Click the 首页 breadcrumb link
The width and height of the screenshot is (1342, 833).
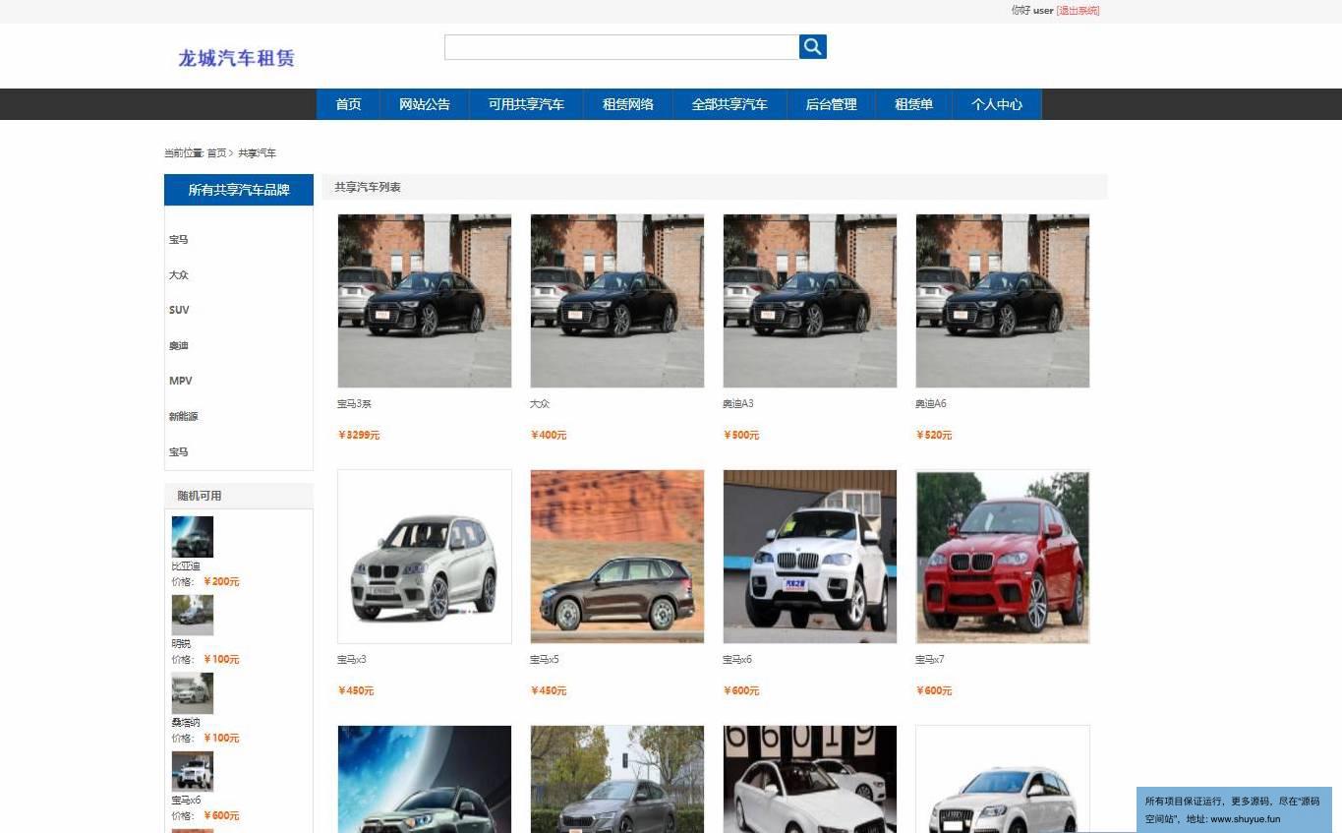[x=216, y=153]
